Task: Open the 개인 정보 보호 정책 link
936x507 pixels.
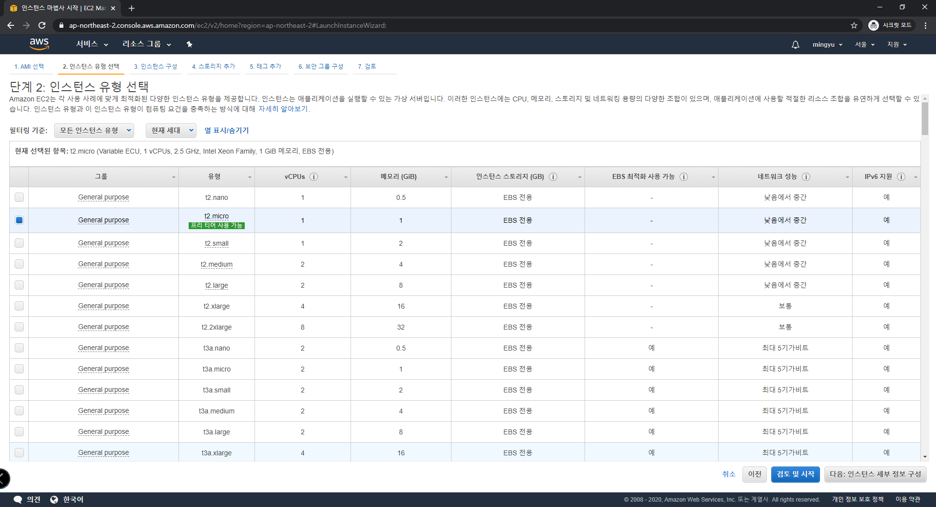Action: 858,499
